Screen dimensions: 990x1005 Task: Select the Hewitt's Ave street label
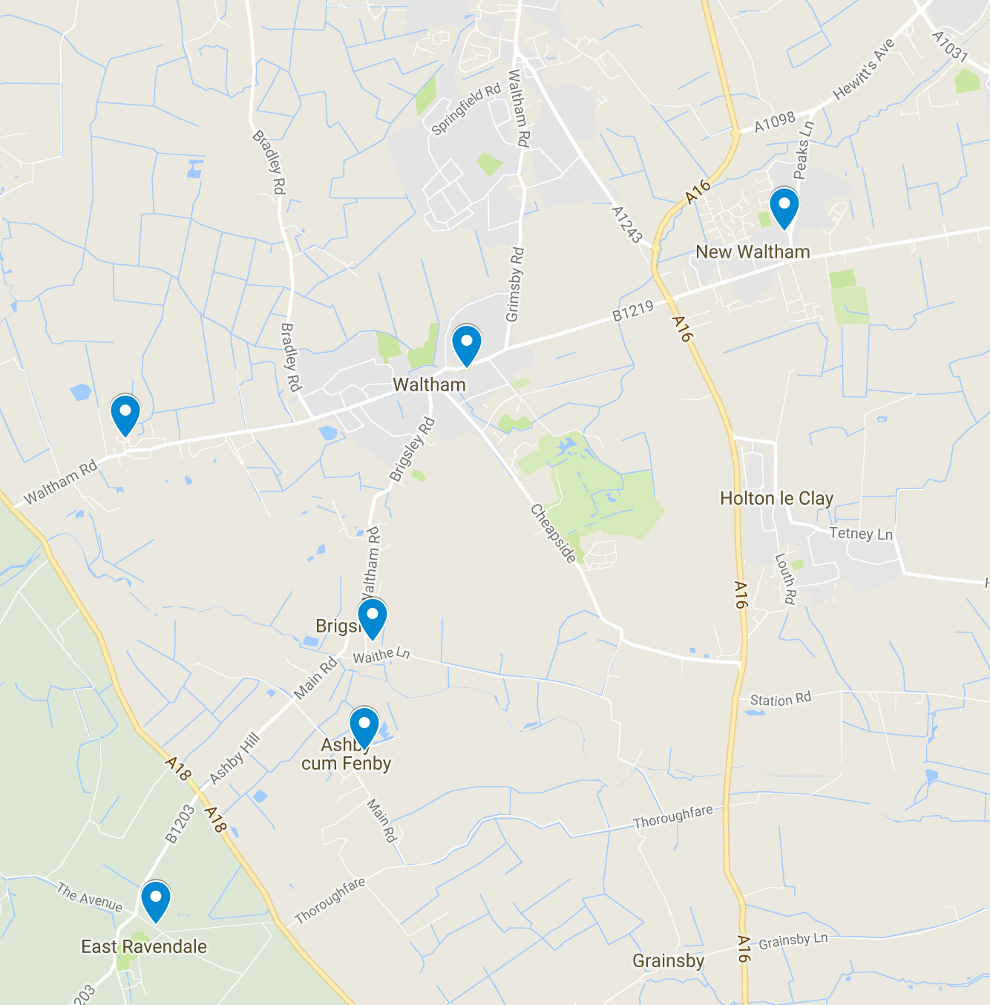864,69
